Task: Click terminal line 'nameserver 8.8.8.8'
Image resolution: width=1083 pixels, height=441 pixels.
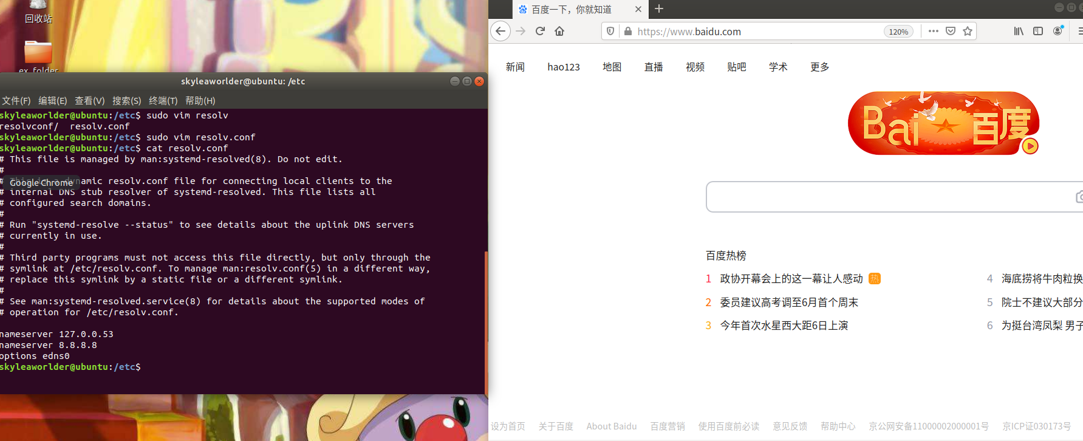Action: 49,345
